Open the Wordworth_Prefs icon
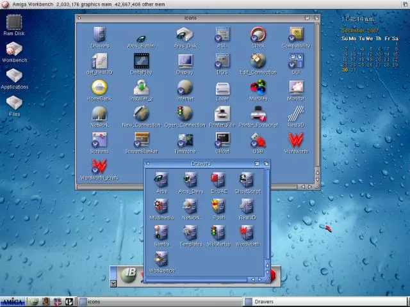 coord(99,168)
